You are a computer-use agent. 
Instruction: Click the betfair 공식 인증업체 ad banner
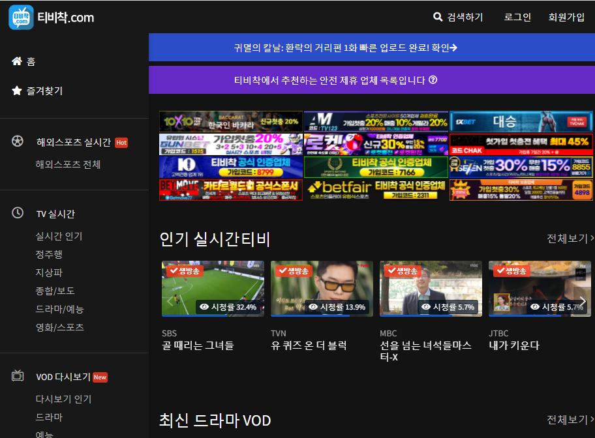[376, 190]
